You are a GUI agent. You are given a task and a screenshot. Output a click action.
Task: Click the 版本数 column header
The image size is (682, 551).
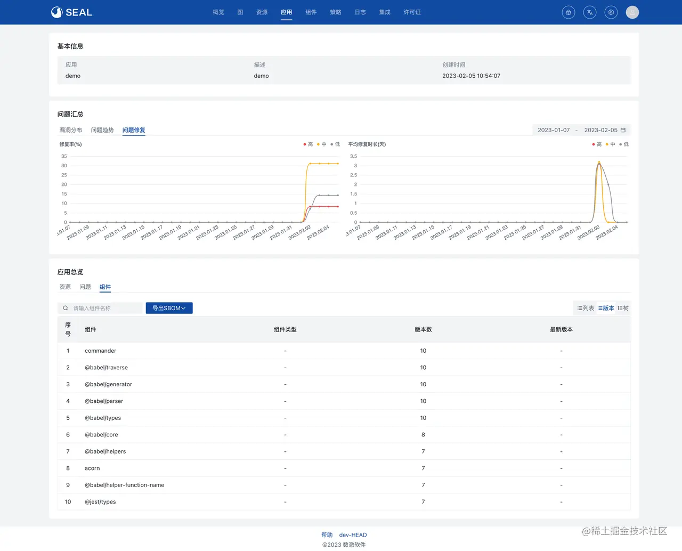tap(423, 329)
